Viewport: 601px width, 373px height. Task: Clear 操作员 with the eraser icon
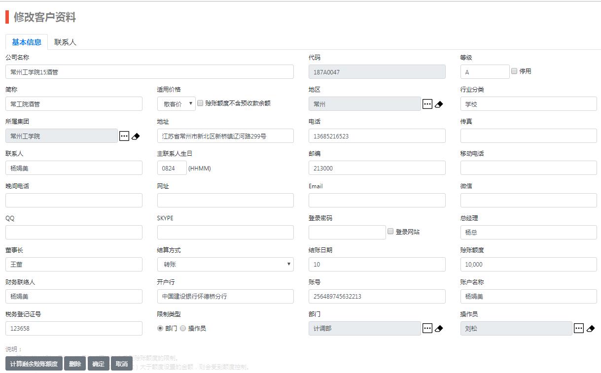591,329
